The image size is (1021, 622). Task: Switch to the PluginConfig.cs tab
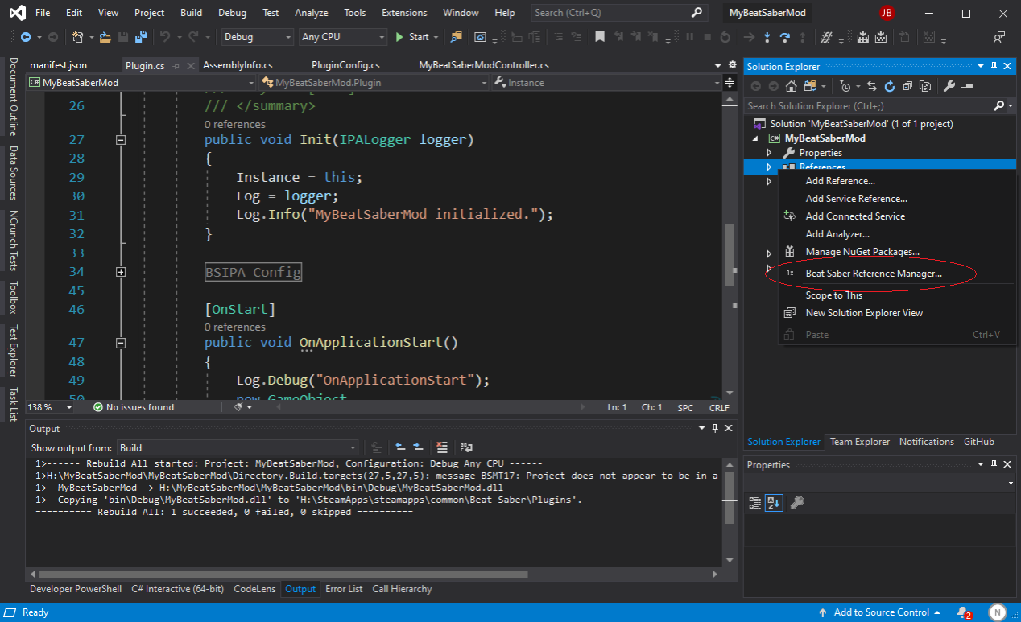tap(345, 66)
